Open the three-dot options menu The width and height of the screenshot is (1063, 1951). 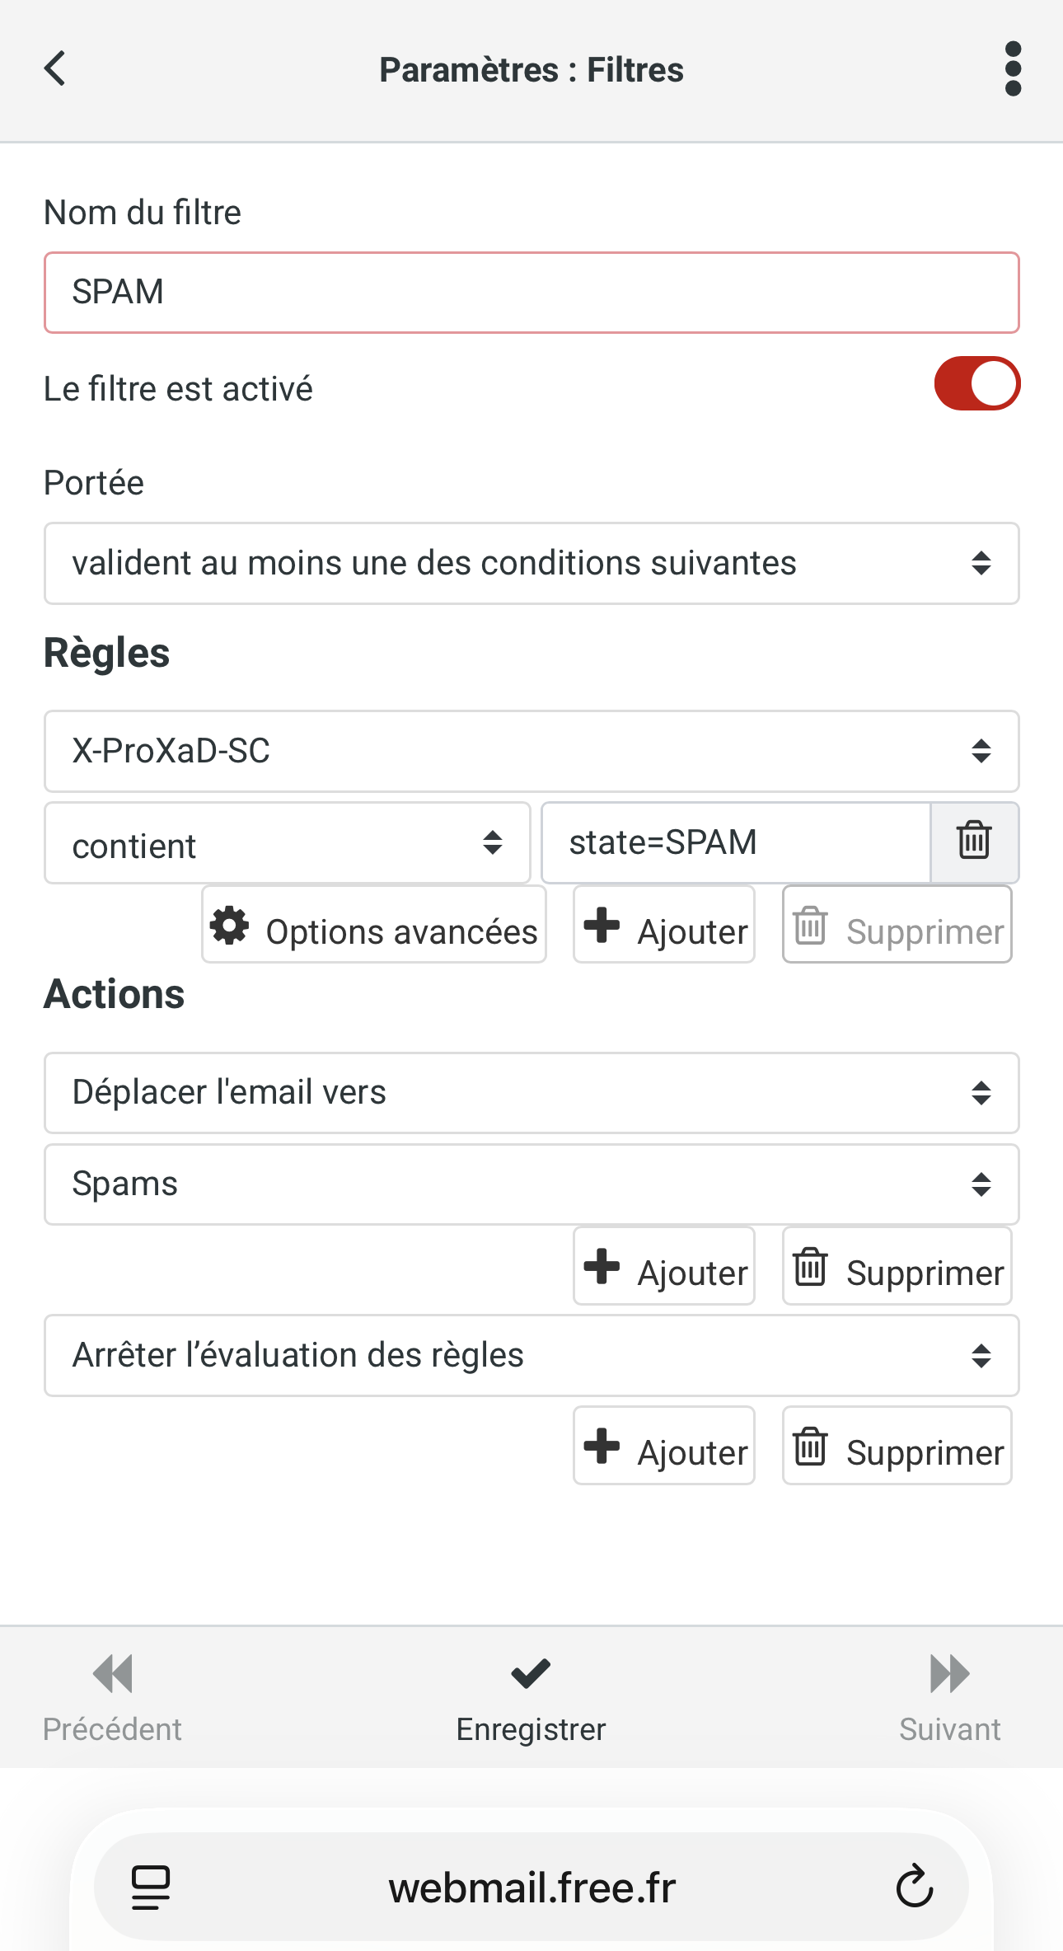[1013, 68]
